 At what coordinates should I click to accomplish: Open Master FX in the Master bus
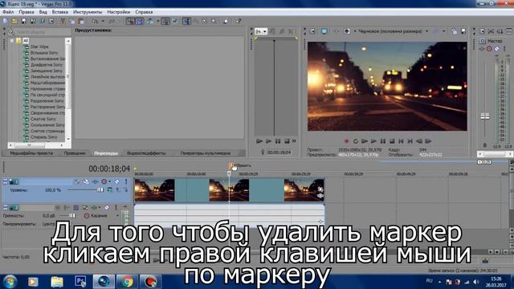pos(482,49)
